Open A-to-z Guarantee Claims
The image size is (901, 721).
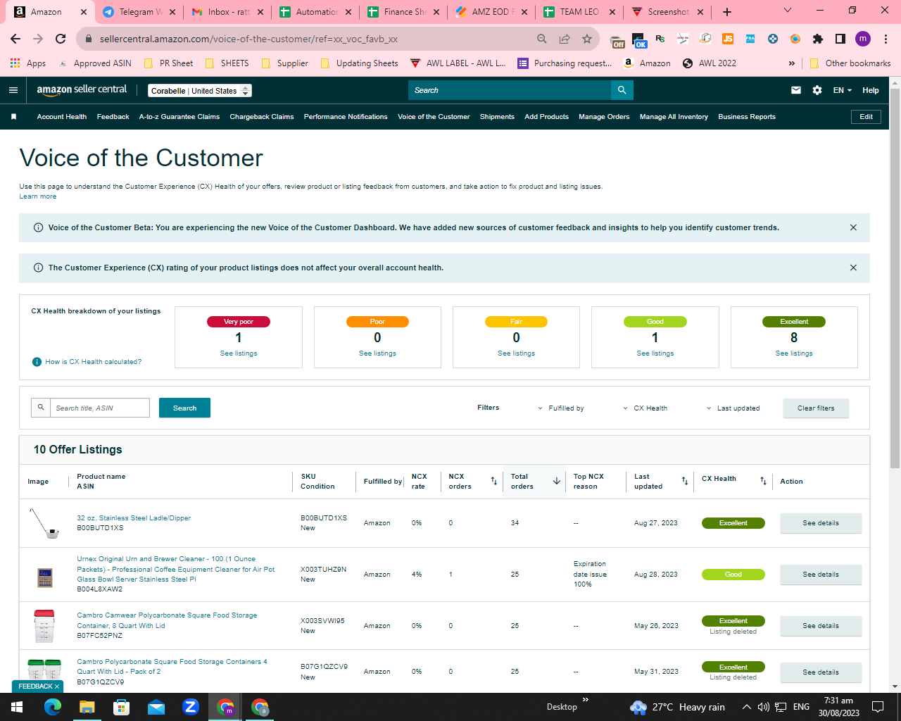[179, 117]
